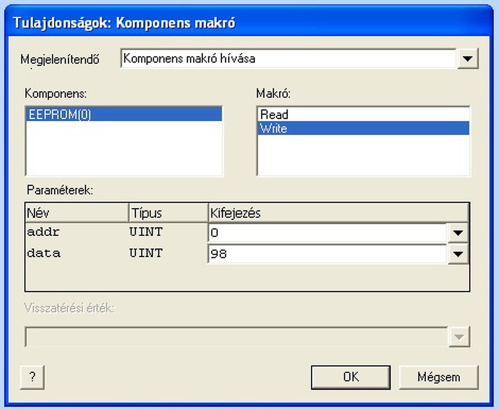The width and height of the screenshot is (499, 410).
Task: Click the dialog title Tulajdonságok: Komponens makró
Action: [x=124, y=23]
